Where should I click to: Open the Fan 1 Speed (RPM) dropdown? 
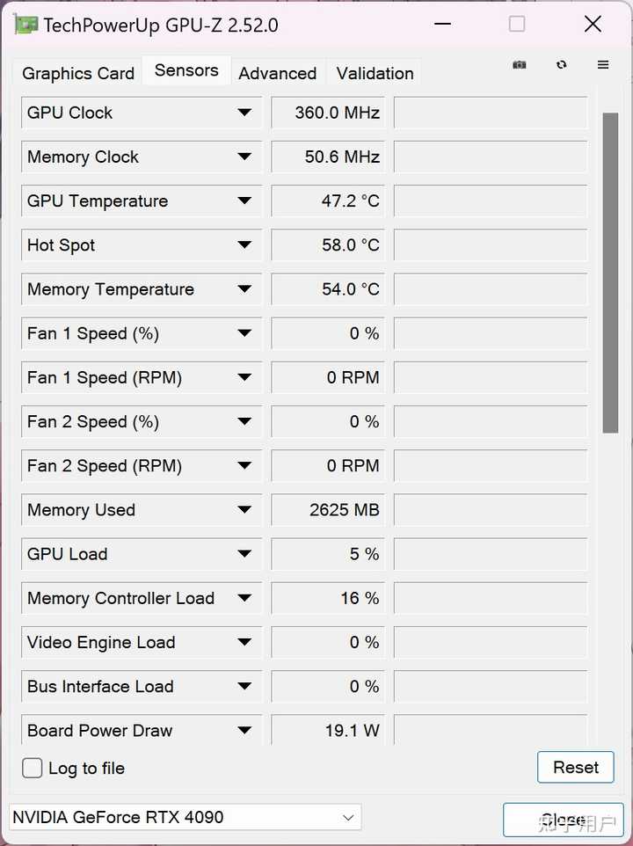tap(244, 378)
